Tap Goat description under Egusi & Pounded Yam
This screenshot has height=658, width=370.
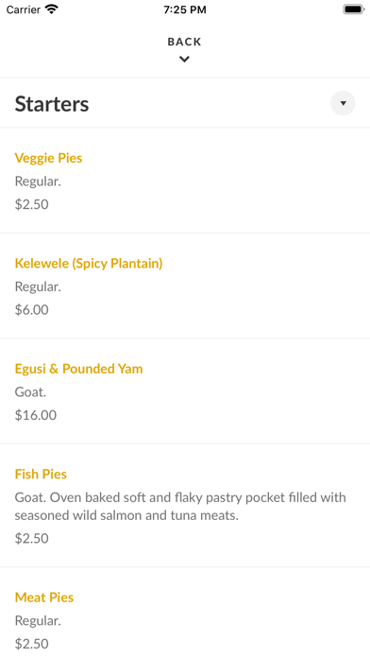pyautogui.click(x=30, y=392)
